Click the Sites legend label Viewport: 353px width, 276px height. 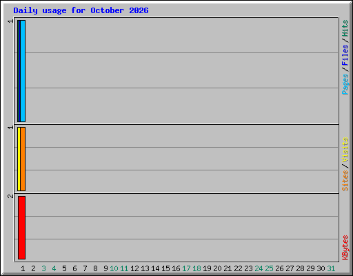[x=345, y=181]
